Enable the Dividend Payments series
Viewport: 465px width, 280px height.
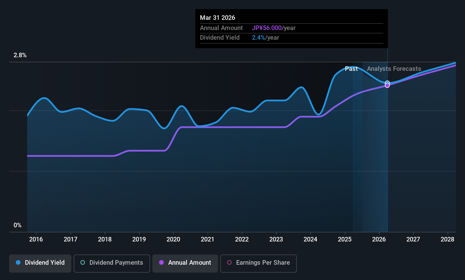tap(112, 263)
